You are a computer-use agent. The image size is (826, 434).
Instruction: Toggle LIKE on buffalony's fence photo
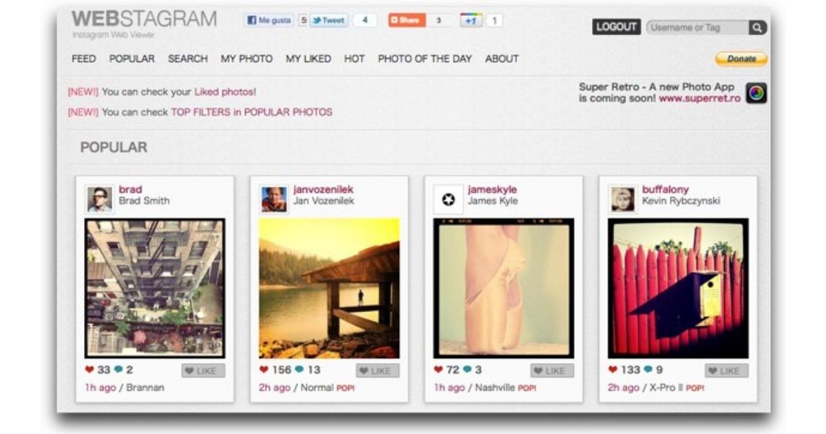point(726,371)
